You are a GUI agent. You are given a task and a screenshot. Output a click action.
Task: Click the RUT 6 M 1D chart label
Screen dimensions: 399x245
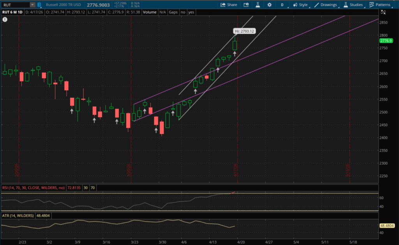coord(12,12)
